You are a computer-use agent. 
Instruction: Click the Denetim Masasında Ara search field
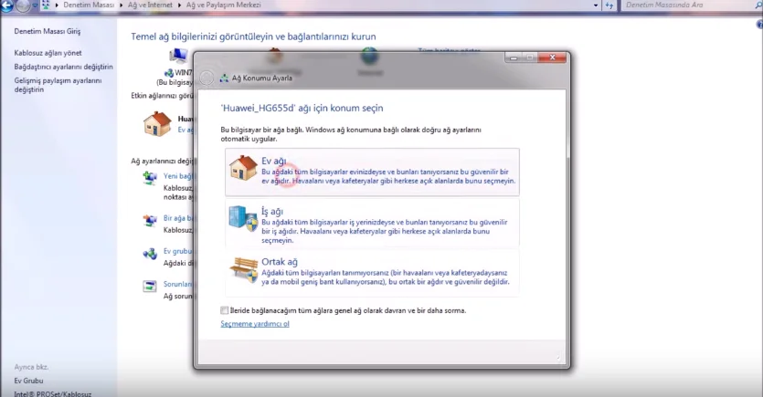point(691,5)
